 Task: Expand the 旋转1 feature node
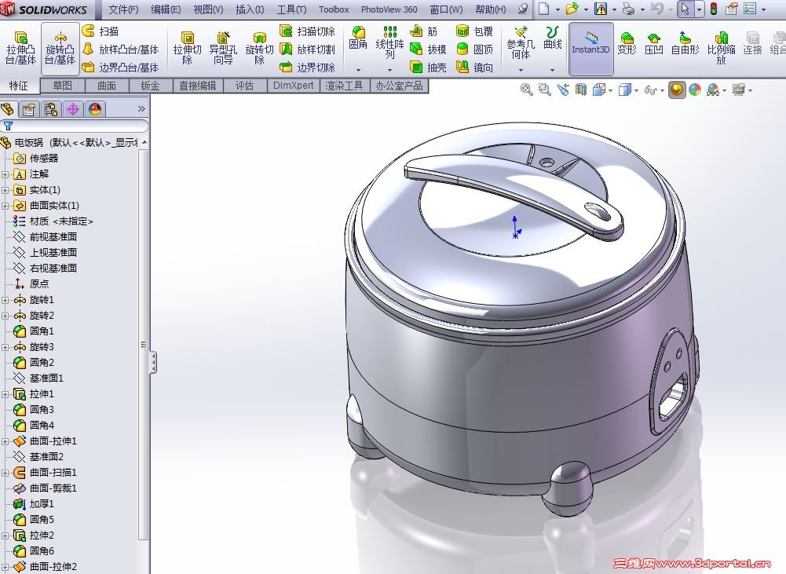tap(5, 300)
